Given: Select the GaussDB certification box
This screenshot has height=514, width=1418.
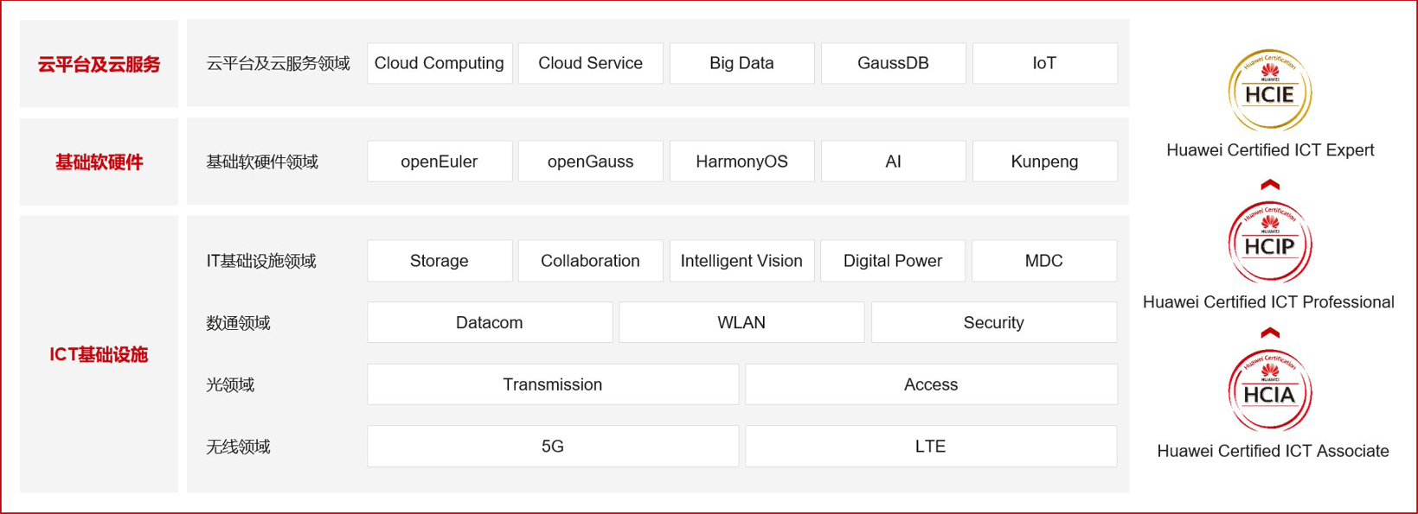Looking at the screenshot, I should [893, 63].
